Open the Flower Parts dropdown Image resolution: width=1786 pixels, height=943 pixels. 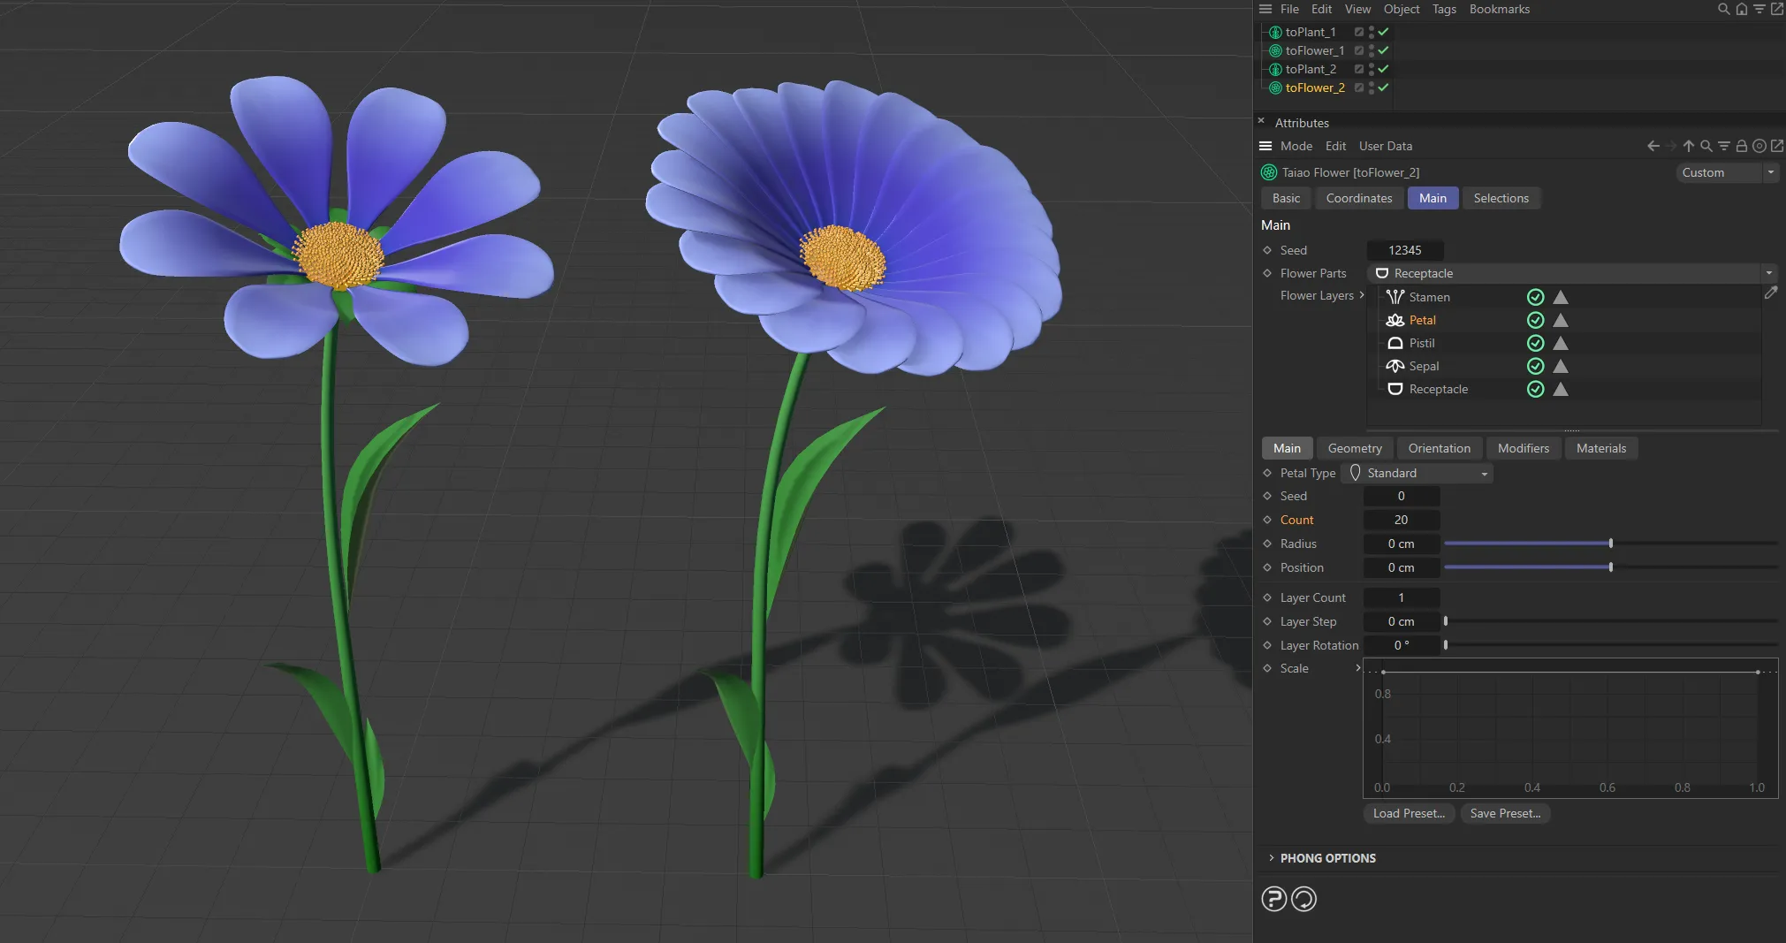[1770, 273]
